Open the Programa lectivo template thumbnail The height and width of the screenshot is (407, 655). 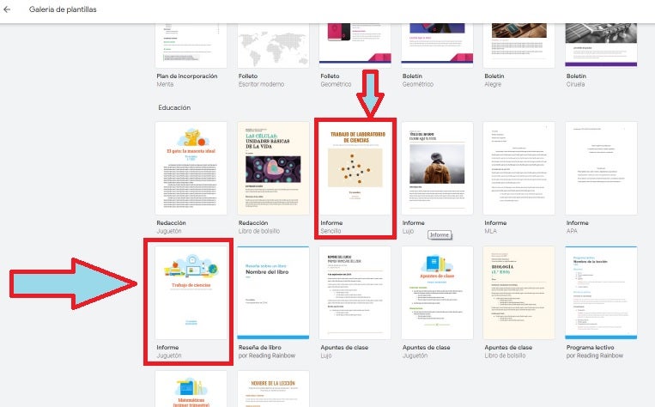[x=602, y=292]
